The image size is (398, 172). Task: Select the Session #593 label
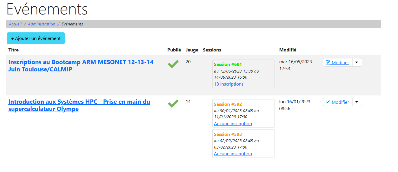coord(228,134)
